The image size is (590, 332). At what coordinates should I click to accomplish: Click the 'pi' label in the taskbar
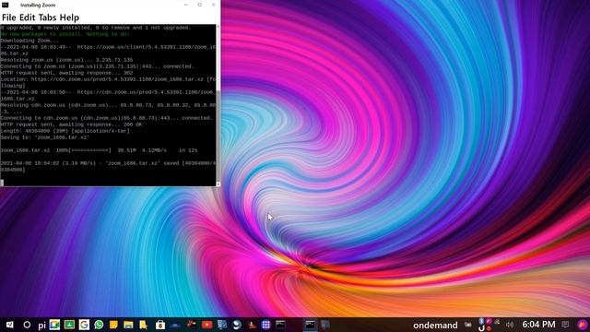(41, 326)
